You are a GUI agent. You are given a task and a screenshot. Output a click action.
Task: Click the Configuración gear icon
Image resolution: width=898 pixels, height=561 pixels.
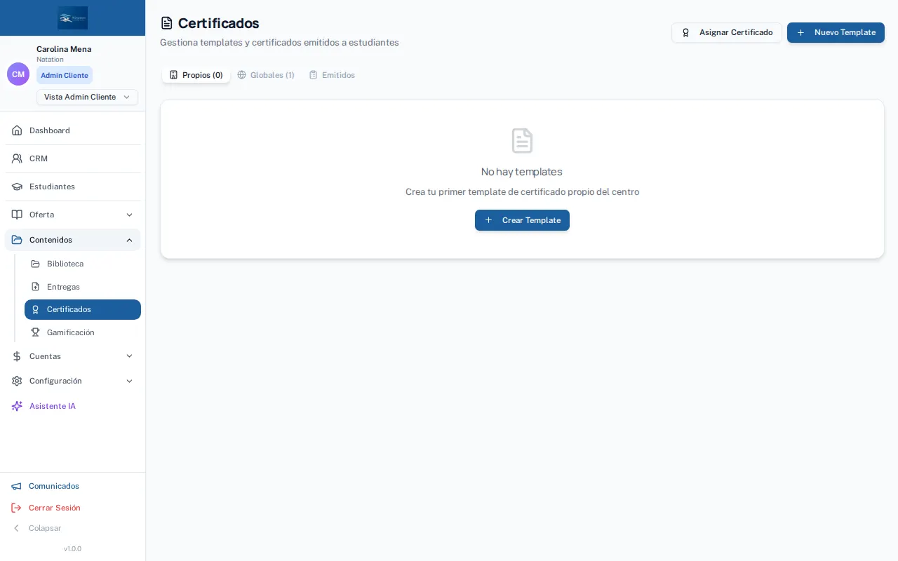tap(17, 381)
